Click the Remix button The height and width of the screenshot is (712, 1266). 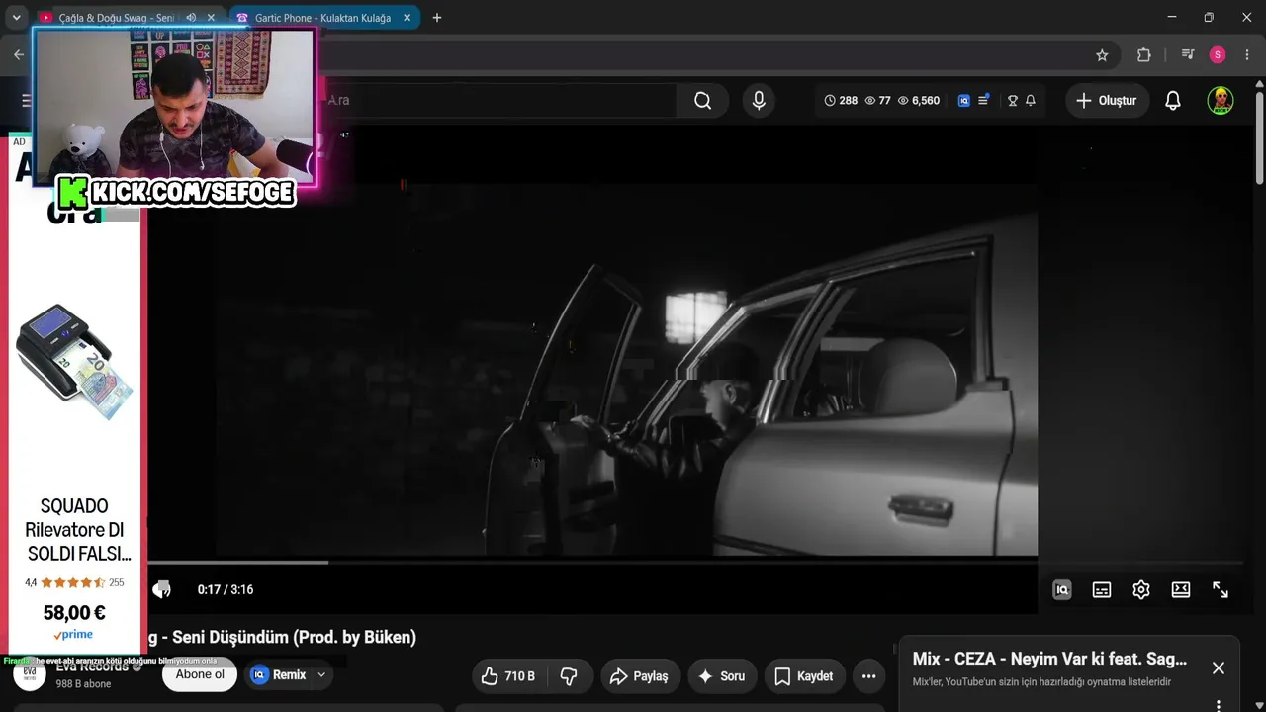pyautogui.click(x=278, y=675)
